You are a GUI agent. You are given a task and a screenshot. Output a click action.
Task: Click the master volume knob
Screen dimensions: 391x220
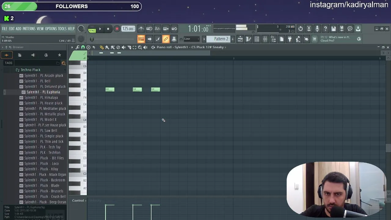[81, 29]
